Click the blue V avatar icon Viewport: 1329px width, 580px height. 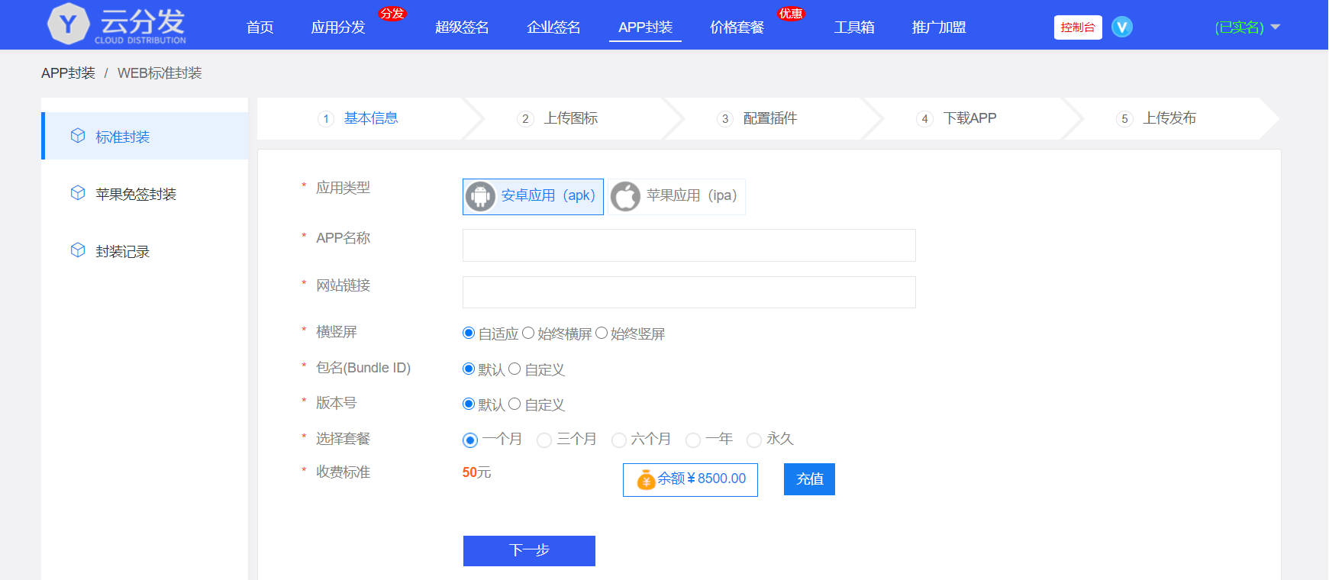tap(1121, 27)
